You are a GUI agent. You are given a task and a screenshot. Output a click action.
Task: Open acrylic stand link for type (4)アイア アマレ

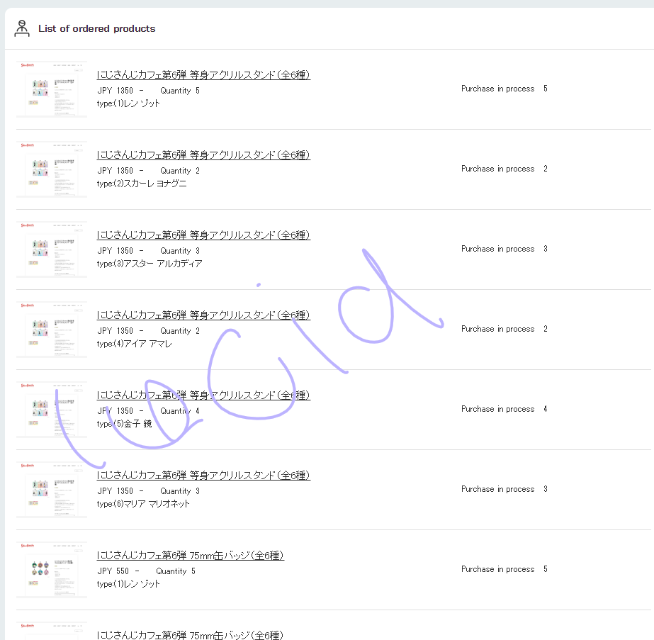(203, 315)
